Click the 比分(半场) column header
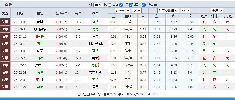This screenshot has width=235, height=100. point(61,13)
